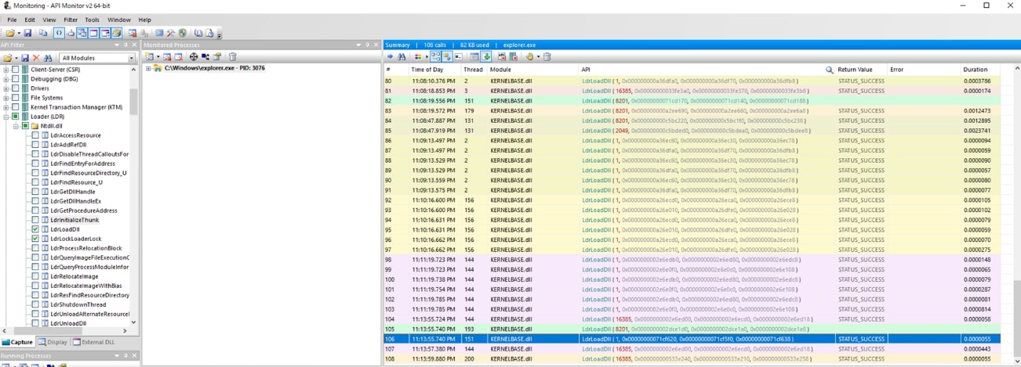The image size is (1021, 367).
Task: Uncheck the LdrLoadDll checkbox
Action: pyautogui.click(x=35, y=229)
